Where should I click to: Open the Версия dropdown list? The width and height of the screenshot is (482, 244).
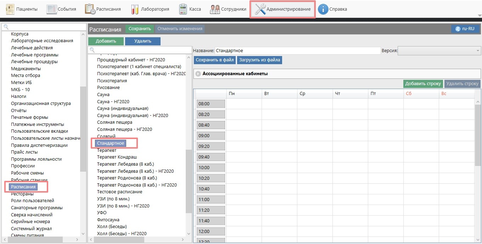point(439,51)
